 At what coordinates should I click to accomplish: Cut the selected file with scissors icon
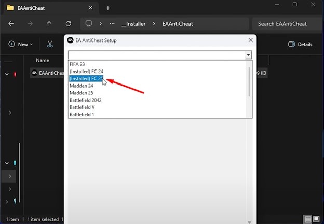click(50, 44)
